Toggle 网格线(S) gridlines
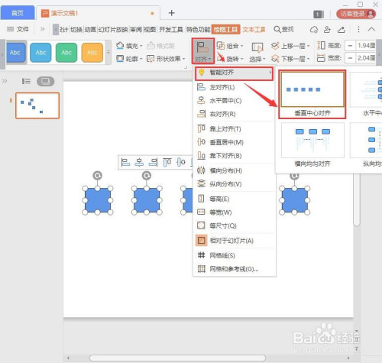 [234, 255]
